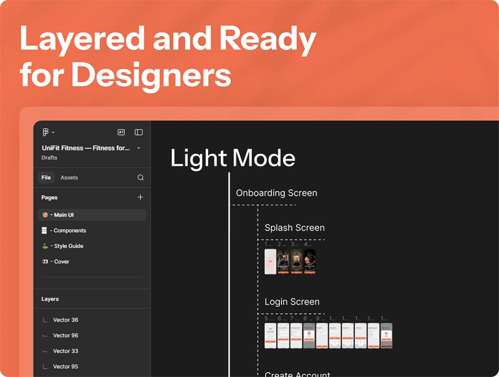Click the Drafts location link
The height and width of the screenshot is (377, 499).
[49, 158]
